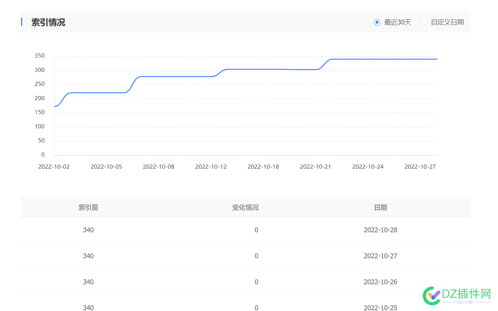Click change value 0 in 2022-10-27 row

[257, 256]
